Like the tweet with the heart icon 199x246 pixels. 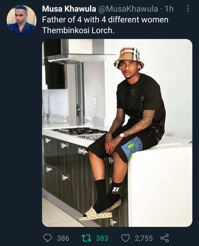tap(126, 238)
